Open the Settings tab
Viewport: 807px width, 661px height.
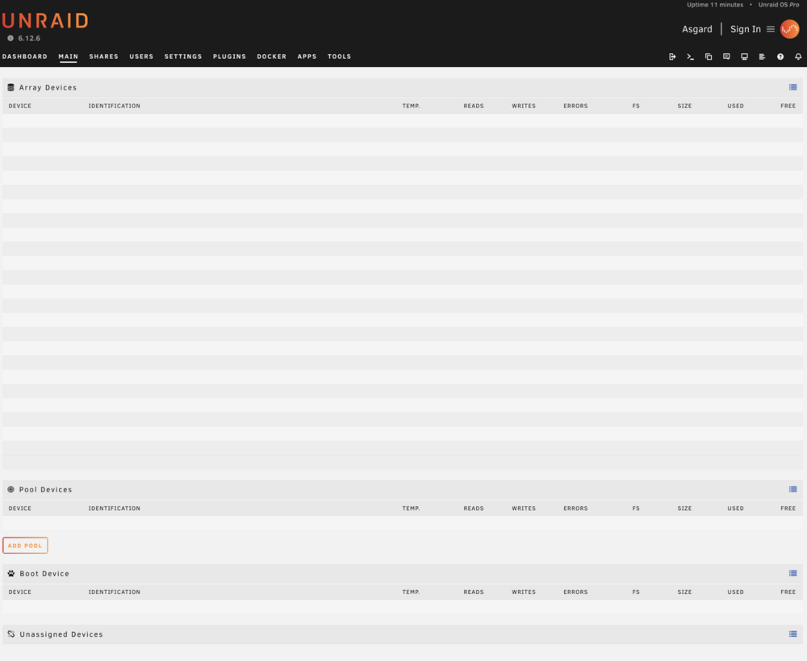point(183,56)
